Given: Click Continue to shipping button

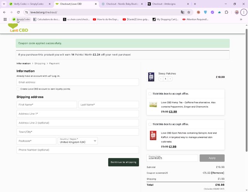Looking at the screenshot, I should tap(124, 162).
